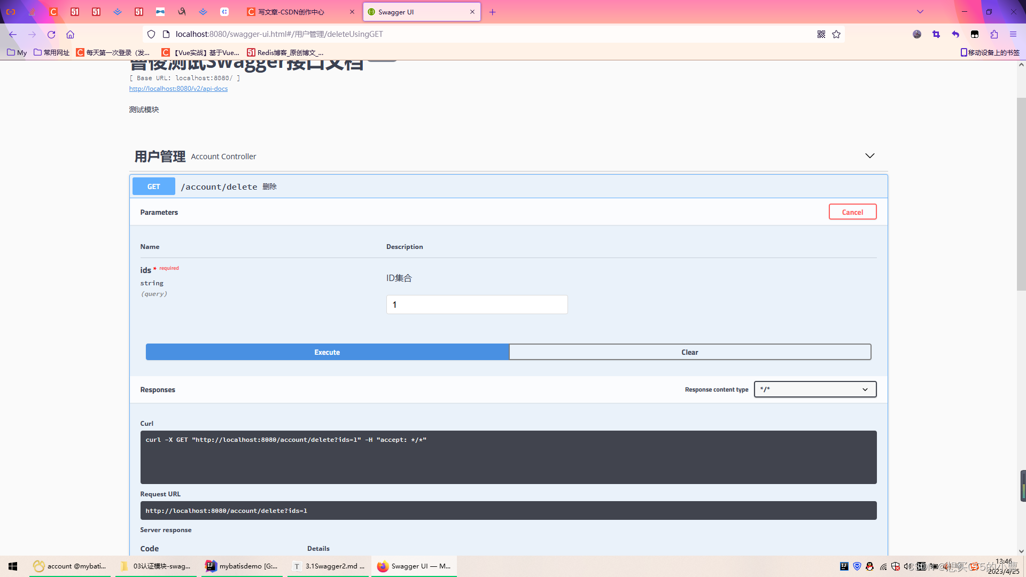Click the home page icon
The width and height of the screenshot is (1026, 577).
(x=70, y=34)
